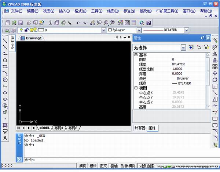Click the Undo arrow icon
This screenshot has width=220, height=172.
(x=78, y=23)
